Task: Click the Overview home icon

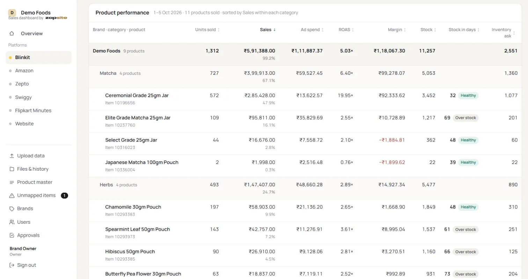Action: coord(12,34)
